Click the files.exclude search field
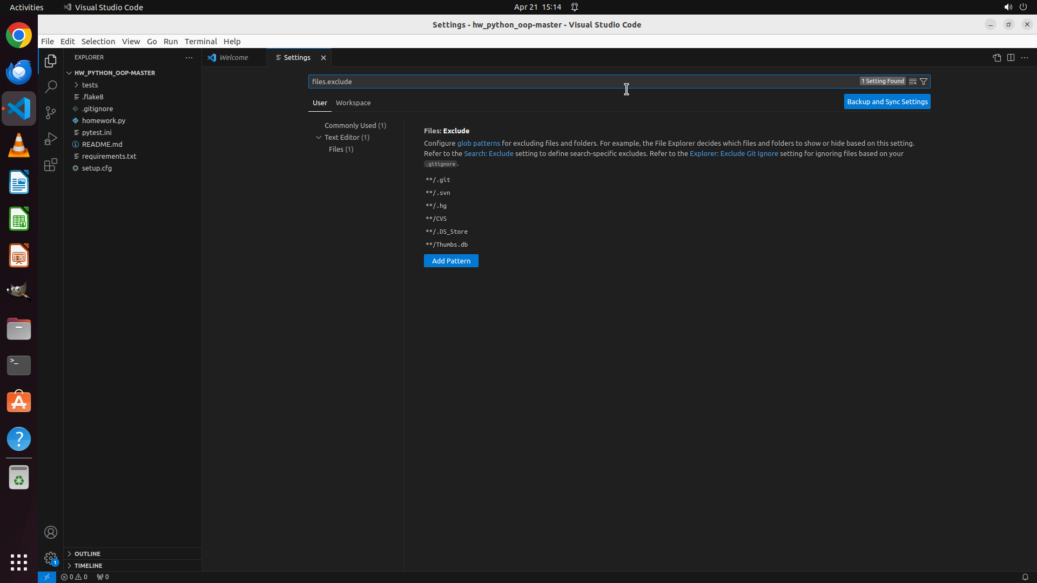The width and height of the screenshot is (1037, 583). tap(583, 82)
